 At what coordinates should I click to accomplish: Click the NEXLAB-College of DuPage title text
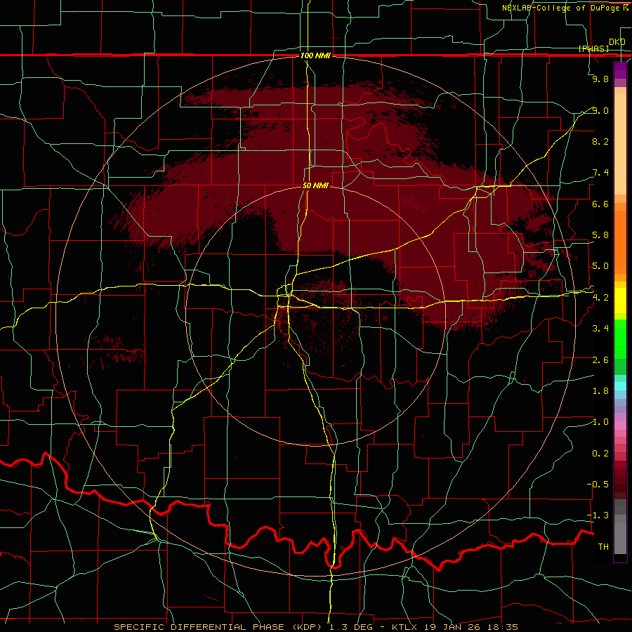(562, 8)
